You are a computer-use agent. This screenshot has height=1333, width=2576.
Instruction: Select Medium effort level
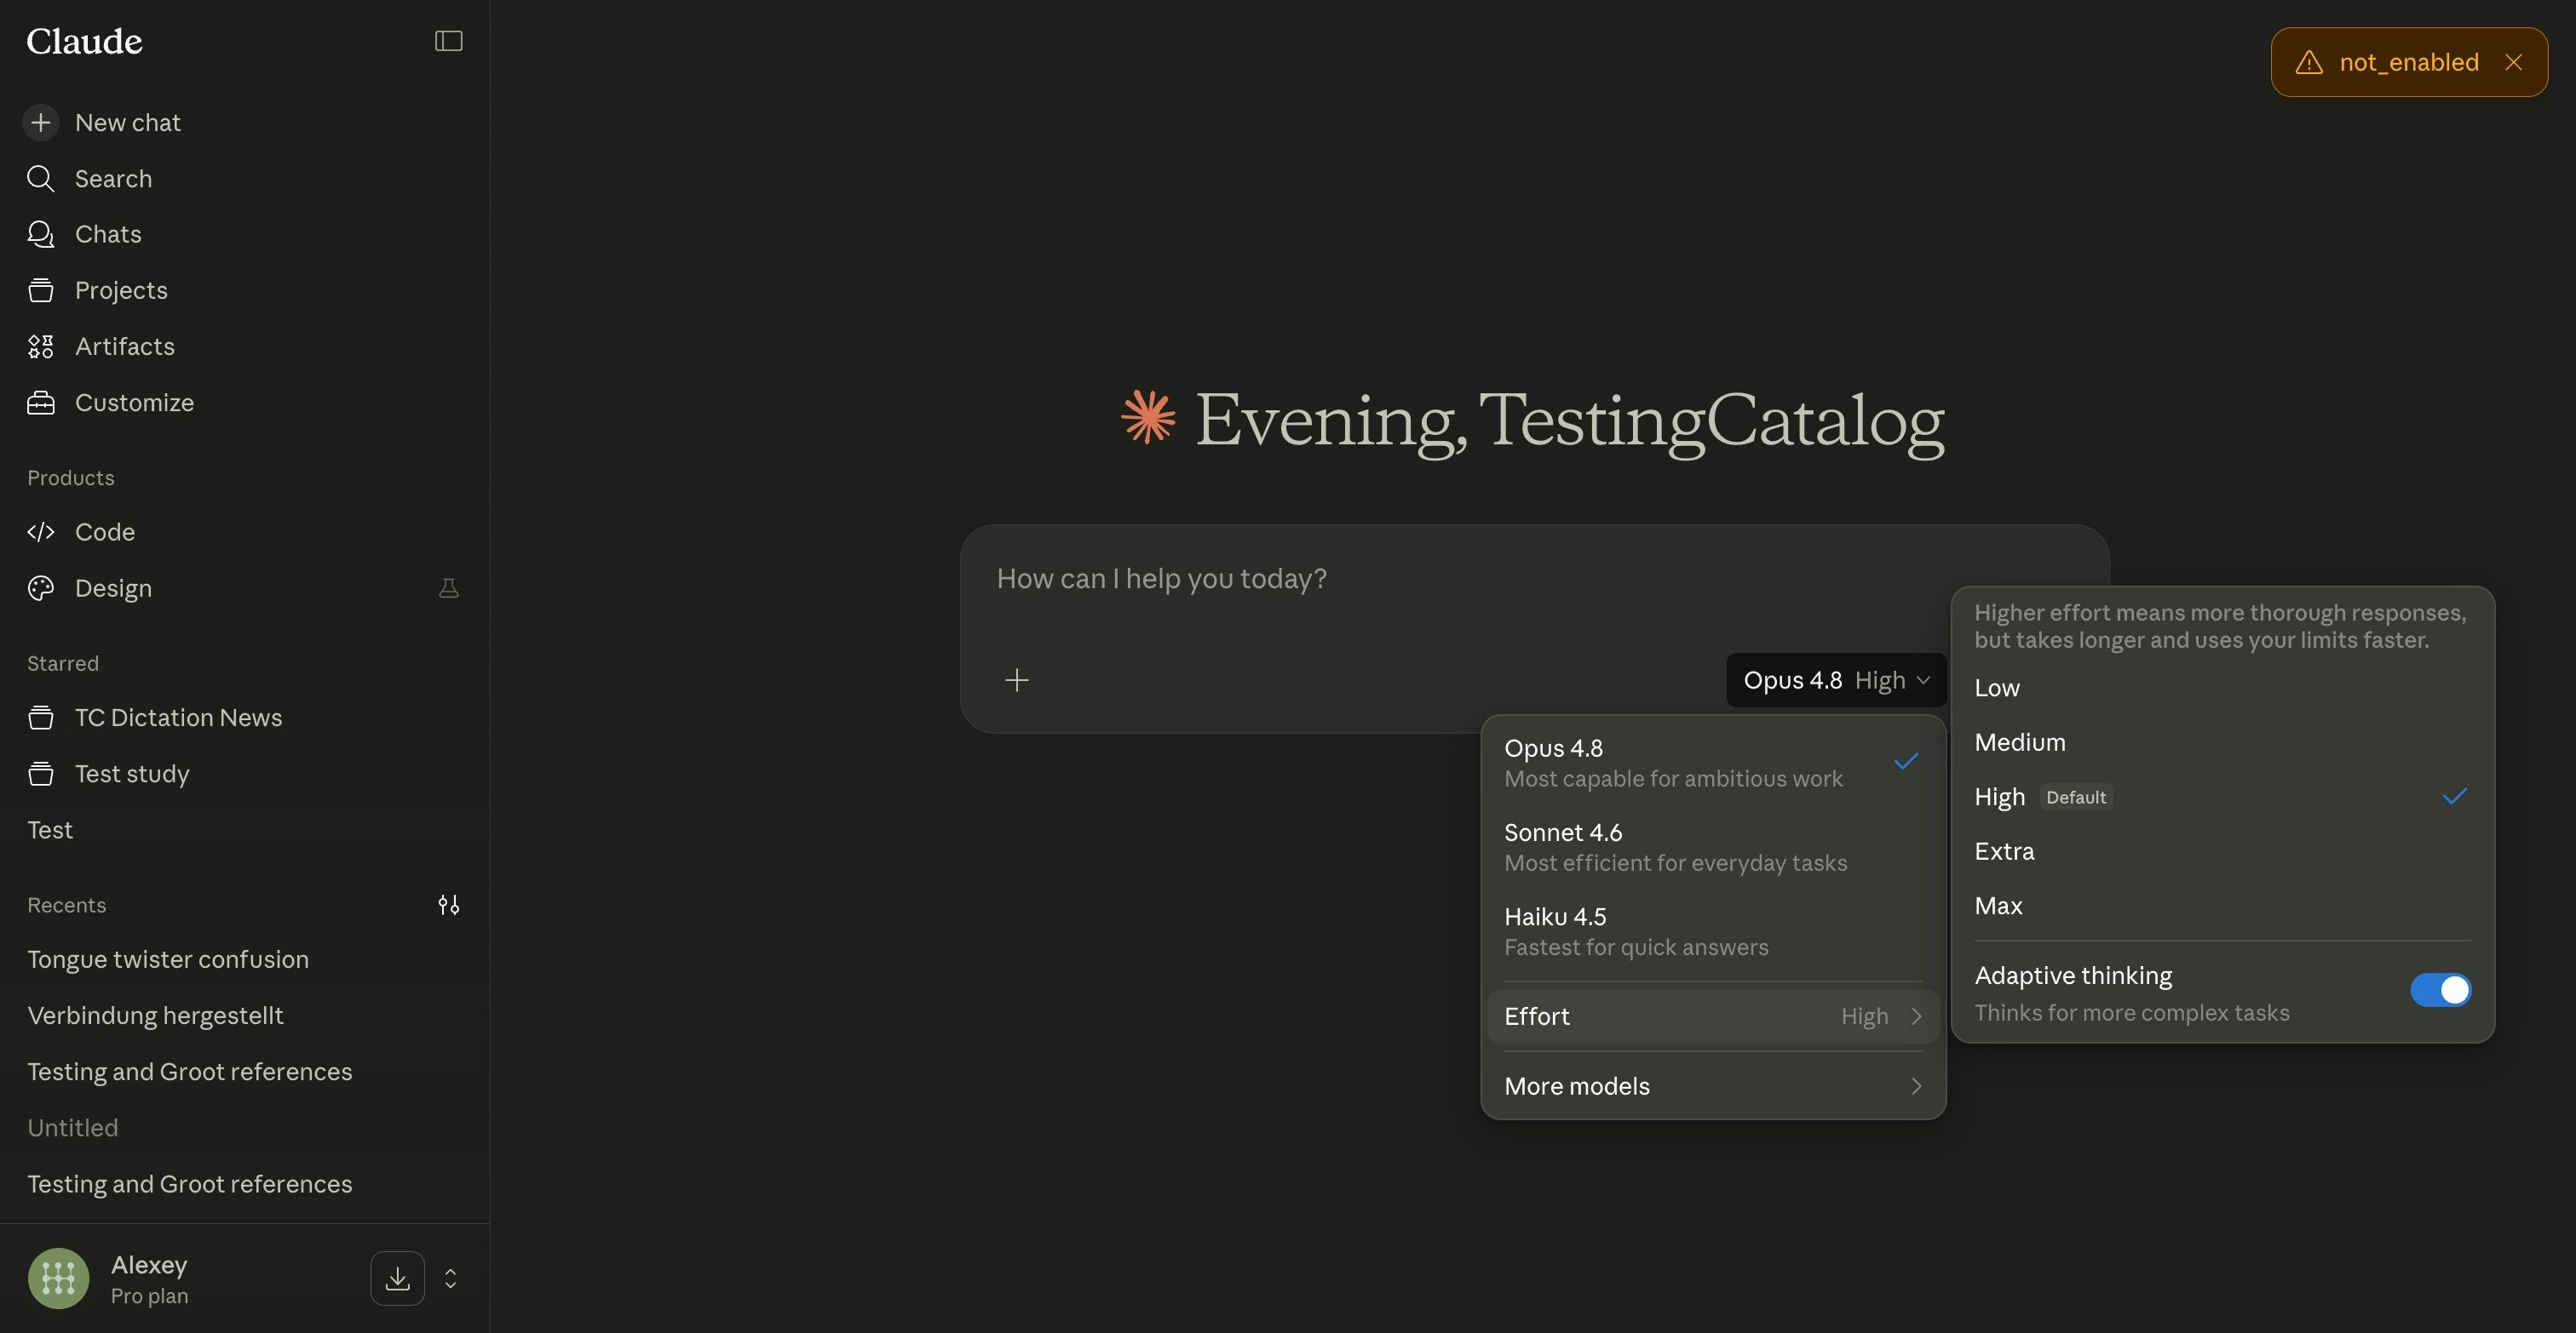click(2222, 742)
